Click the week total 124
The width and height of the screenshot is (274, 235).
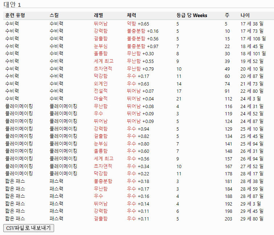pyautogui.click(x=228, y=122)
